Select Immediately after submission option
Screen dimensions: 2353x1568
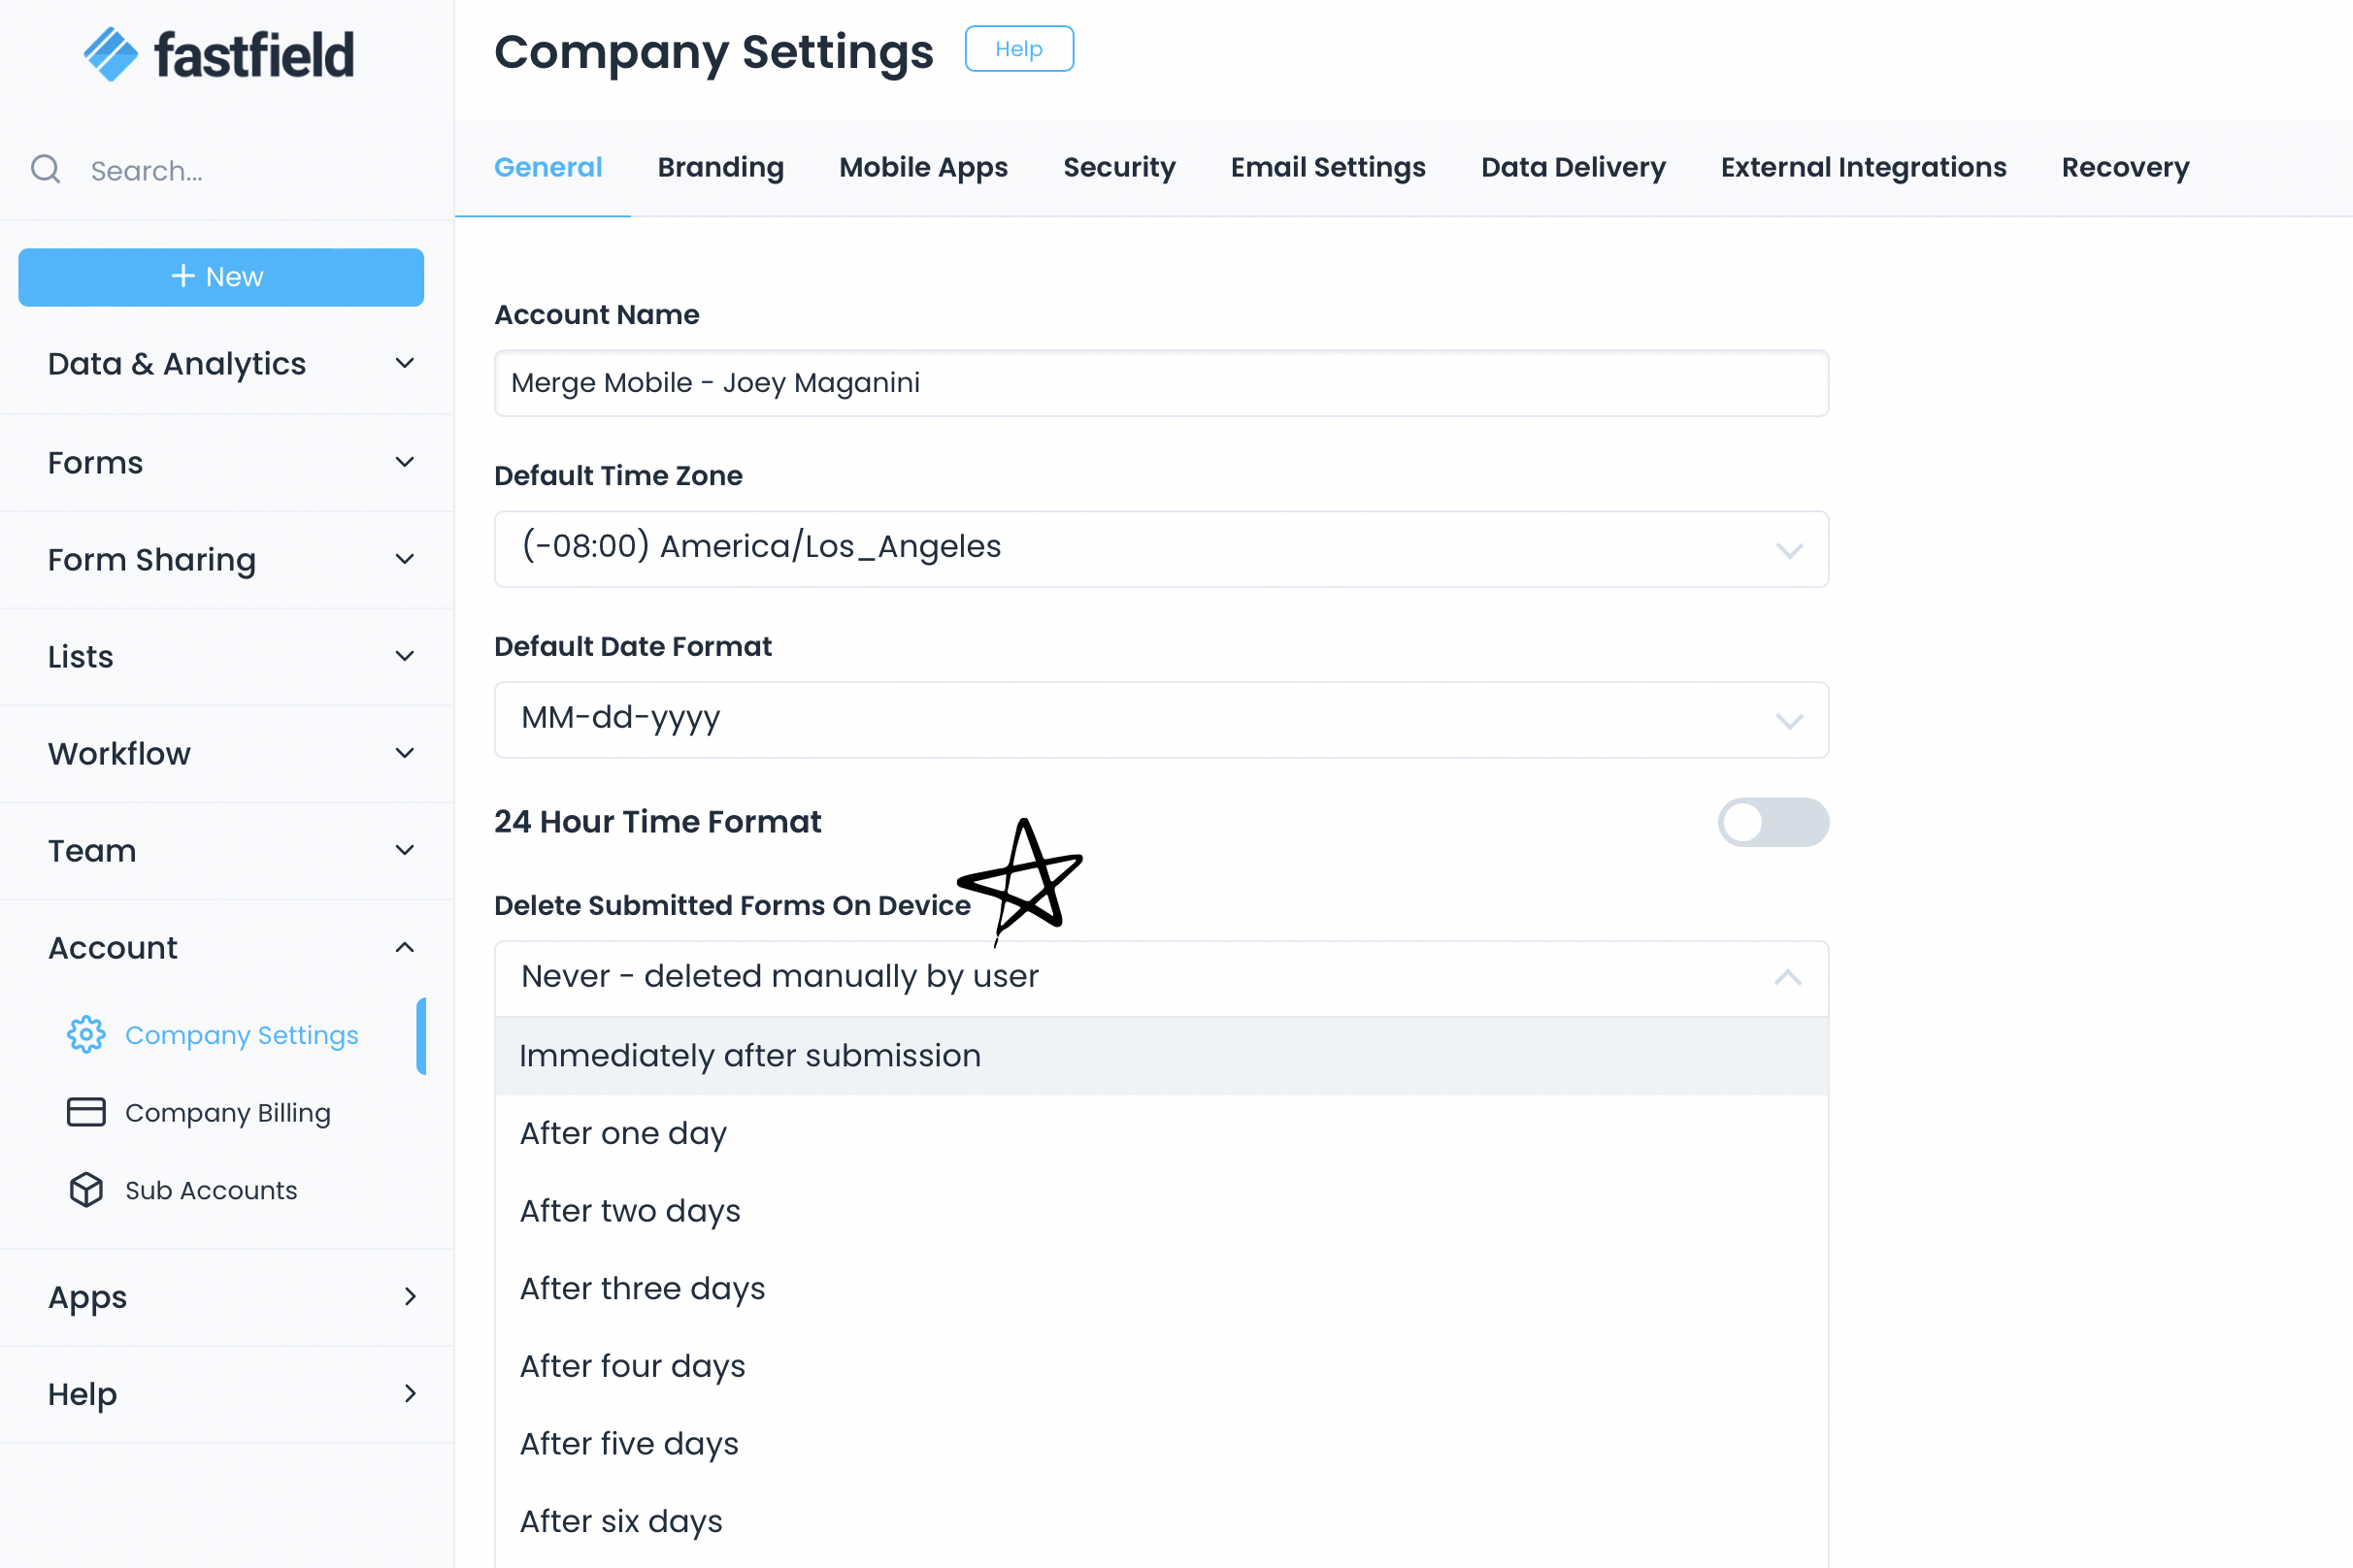pos(750,1056)
